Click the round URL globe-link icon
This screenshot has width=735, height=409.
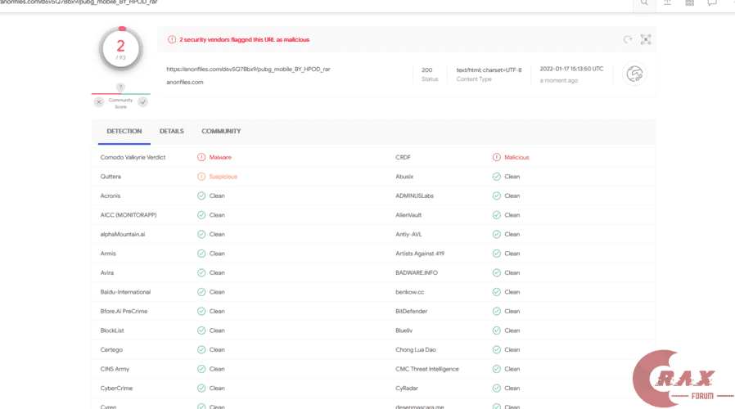634,74
